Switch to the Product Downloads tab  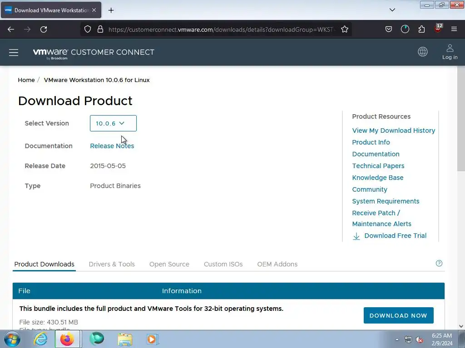(44, 264)
